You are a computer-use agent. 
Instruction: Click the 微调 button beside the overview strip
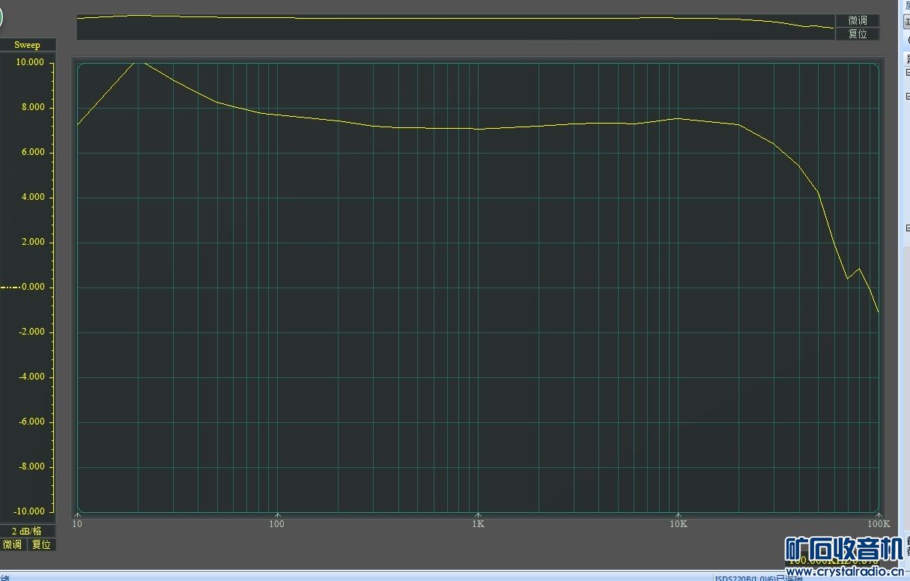[x=858, y=20]
